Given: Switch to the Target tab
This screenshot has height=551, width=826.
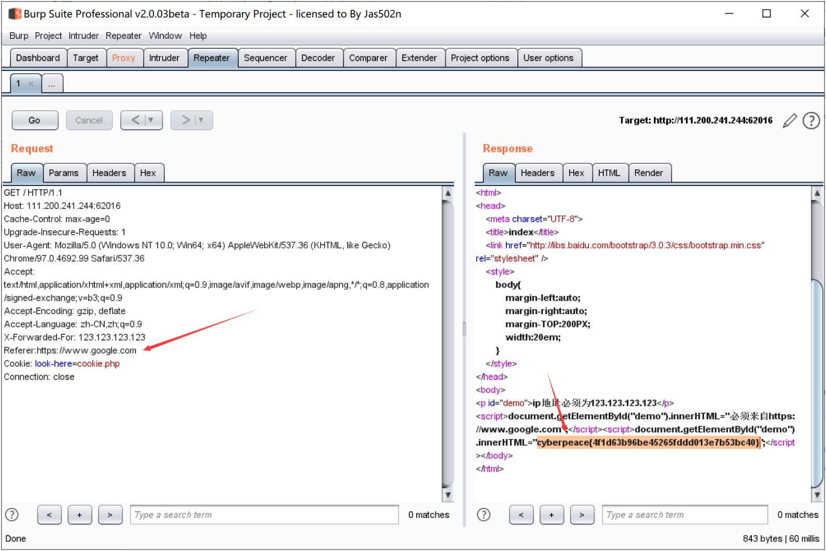Looking at the screenshot, I should point(86,58).
